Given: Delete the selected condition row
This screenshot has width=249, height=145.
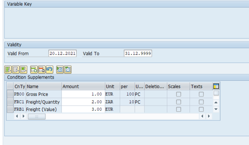Looking at the screenshot, I should point(42,70).
